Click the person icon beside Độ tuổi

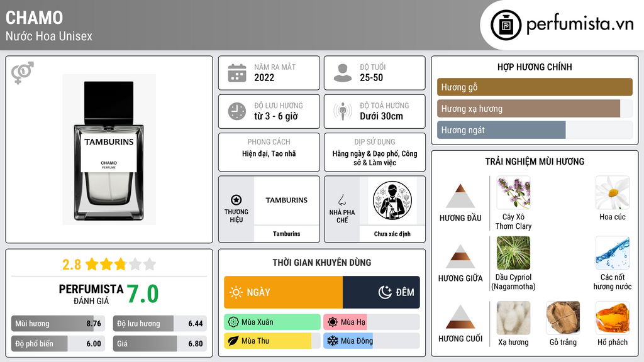point(343,73)
